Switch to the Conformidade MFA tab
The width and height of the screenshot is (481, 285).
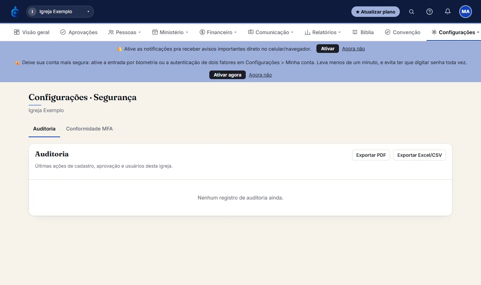89,129
